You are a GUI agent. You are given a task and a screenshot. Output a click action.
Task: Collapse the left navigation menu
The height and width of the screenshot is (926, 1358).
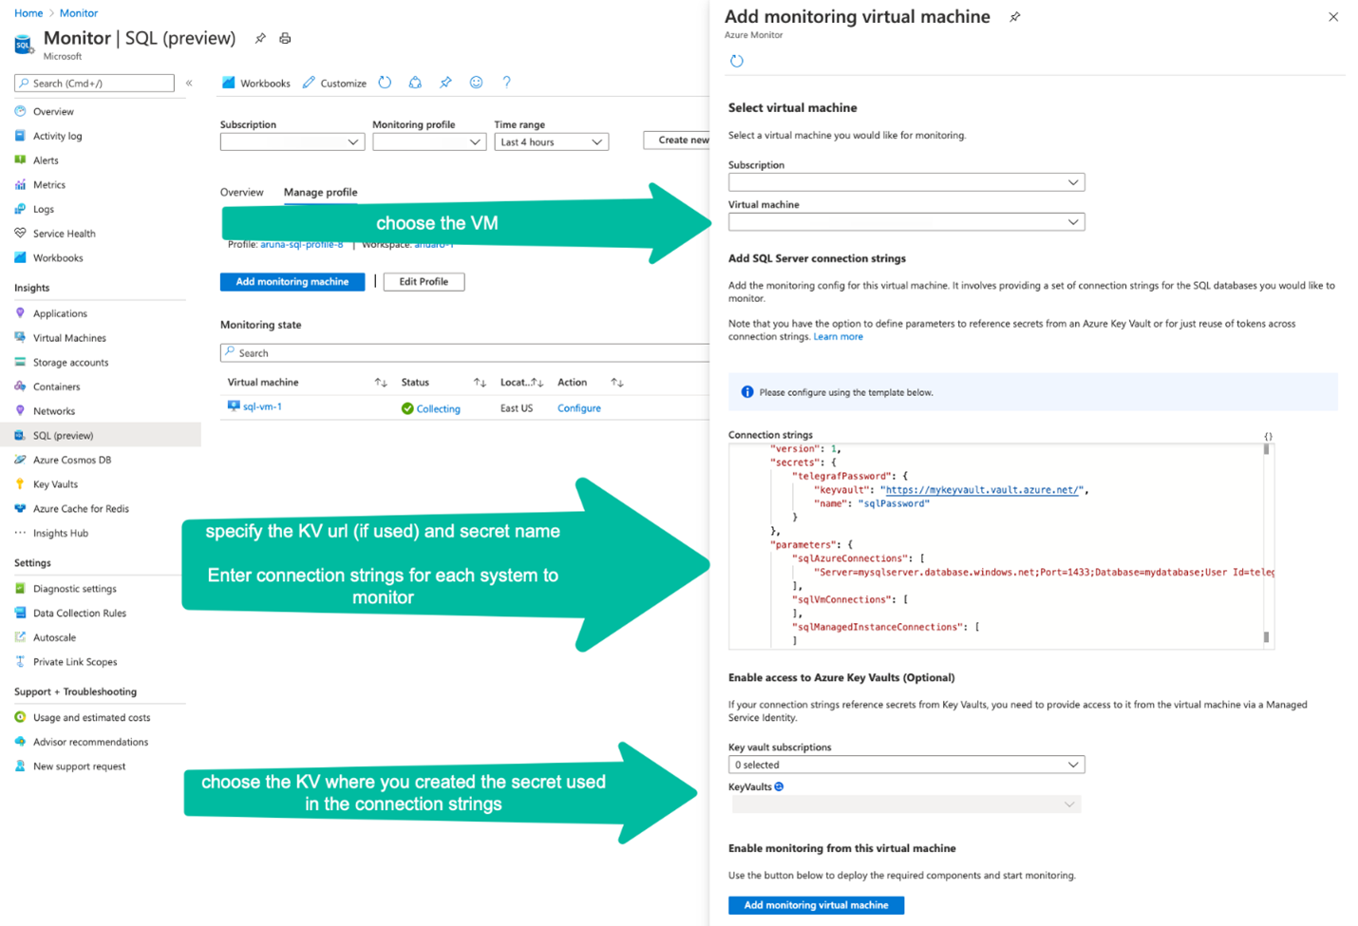(x=189, y=84)
